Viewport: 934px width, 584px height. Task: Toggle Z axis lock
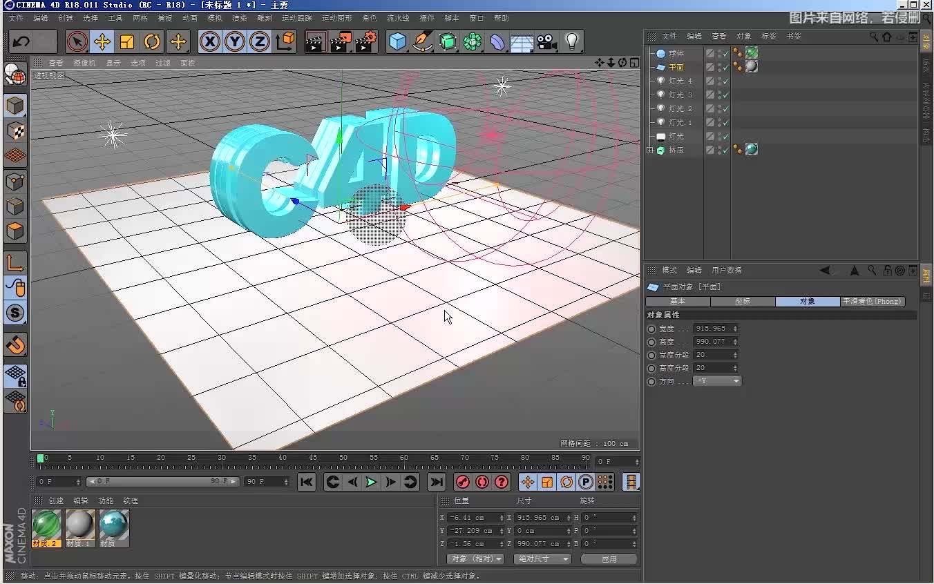tap(260, 42)
